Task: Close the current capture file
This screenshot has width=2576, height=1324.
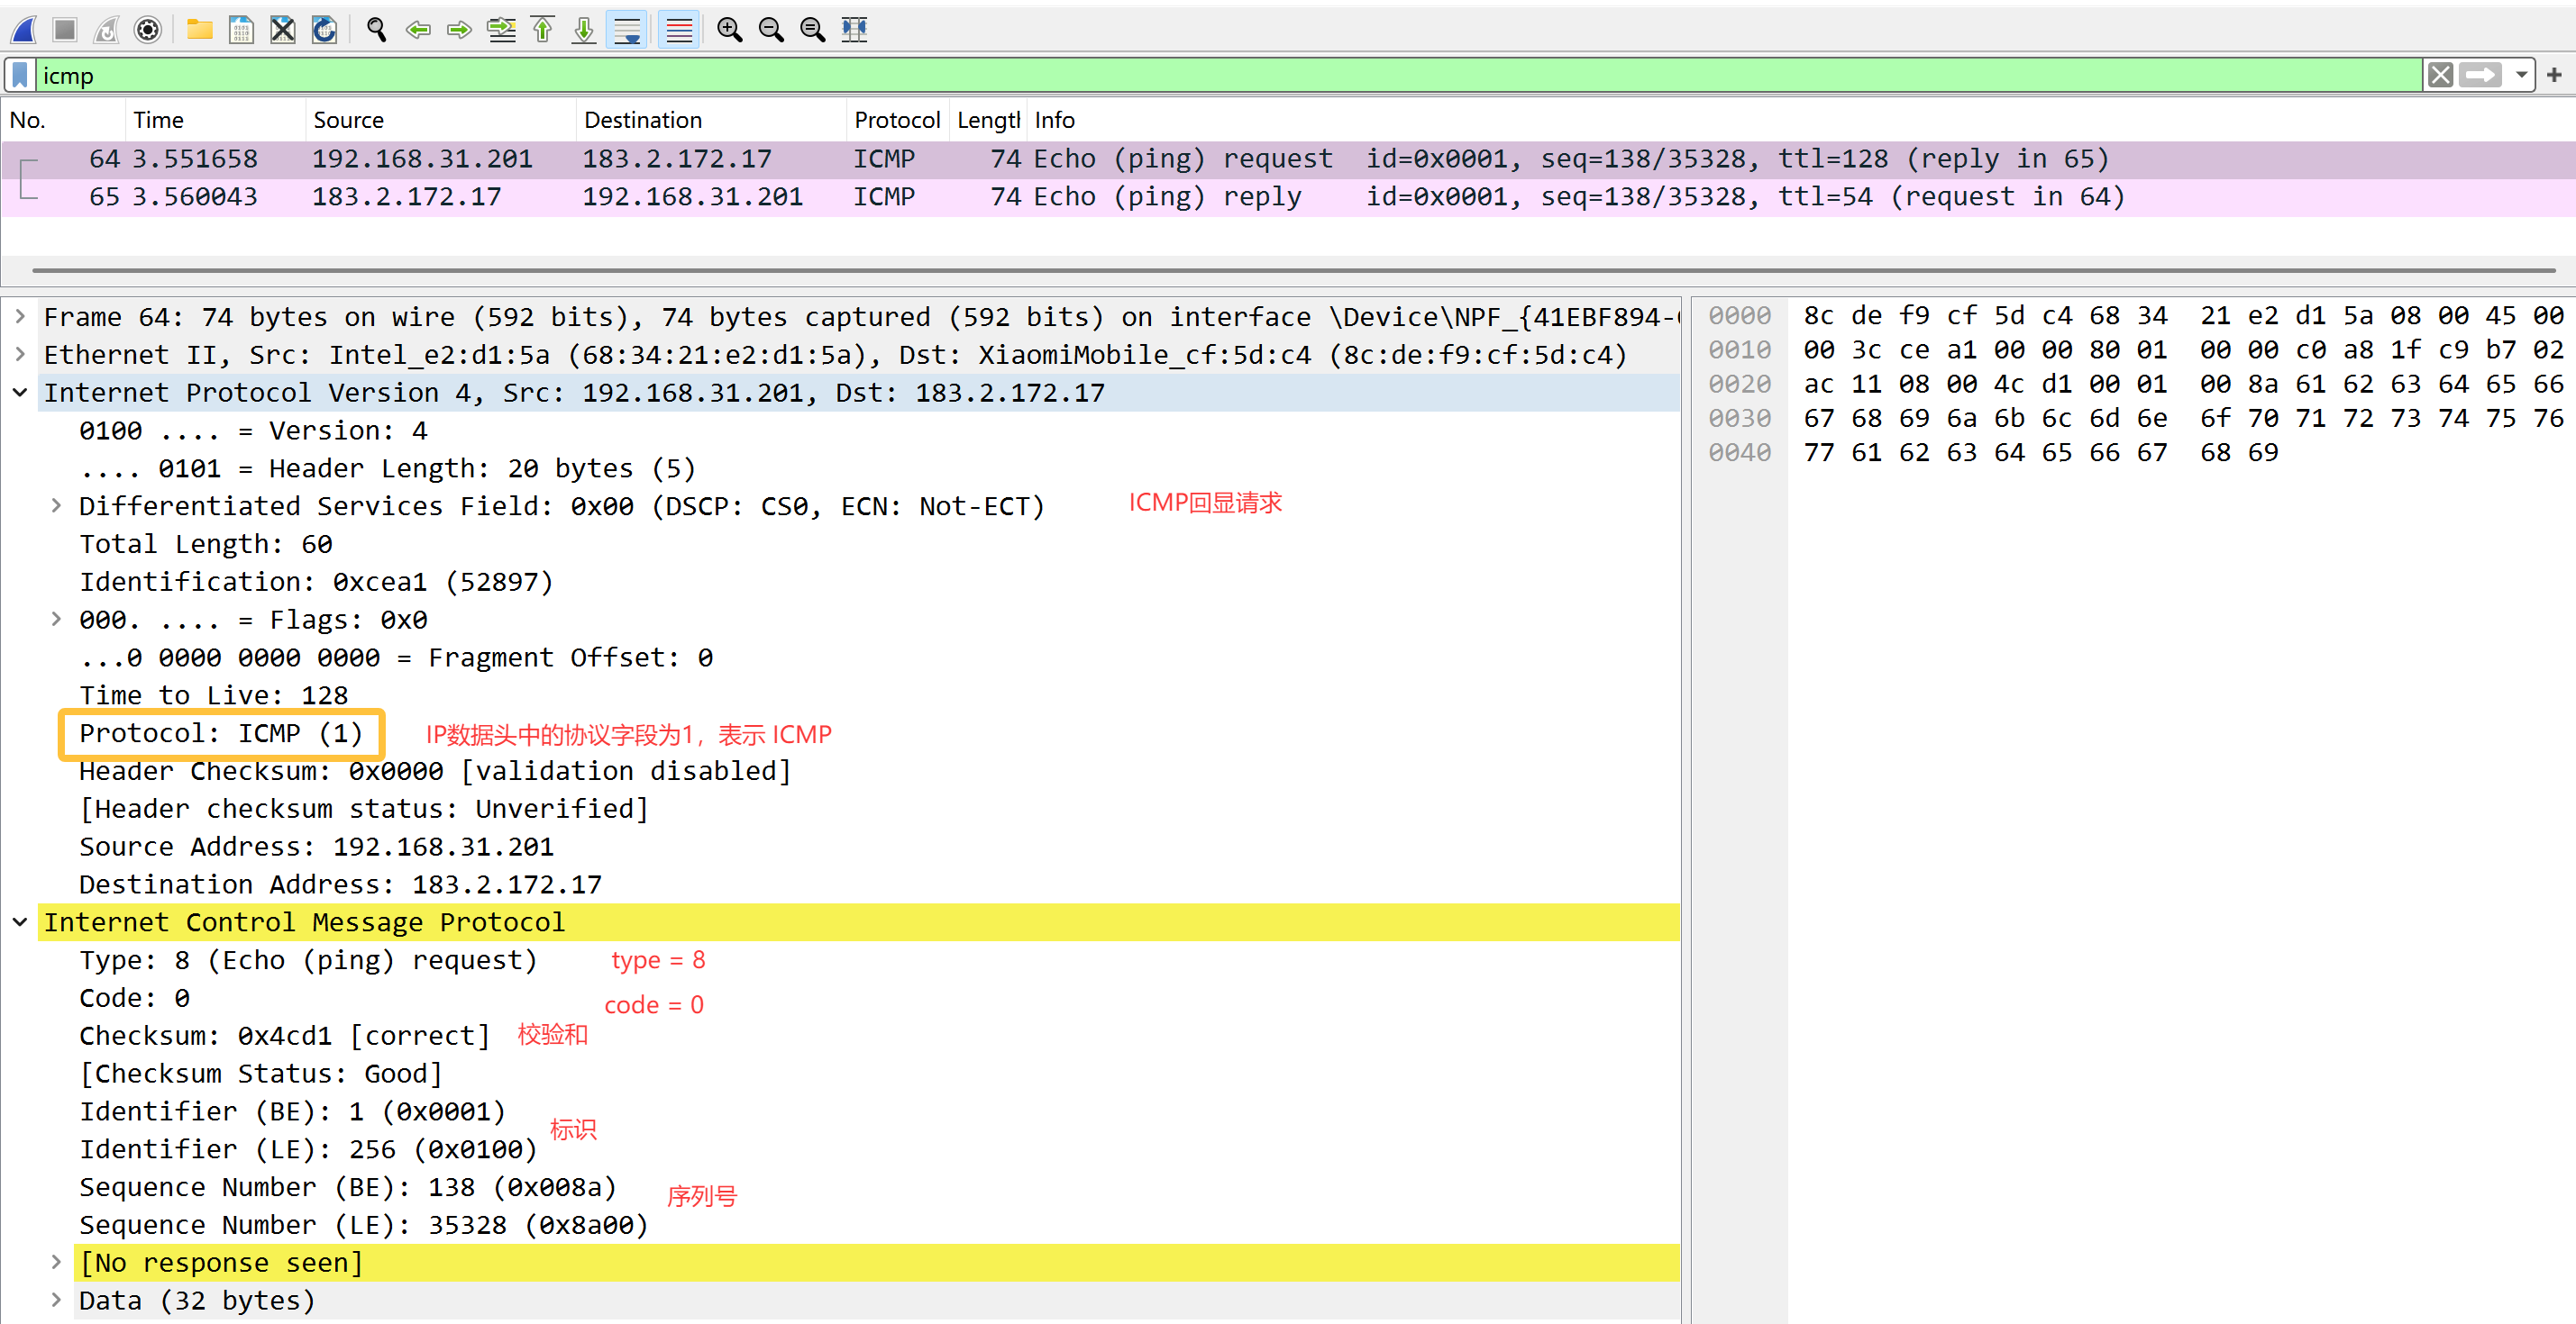Action: [283, 30]
